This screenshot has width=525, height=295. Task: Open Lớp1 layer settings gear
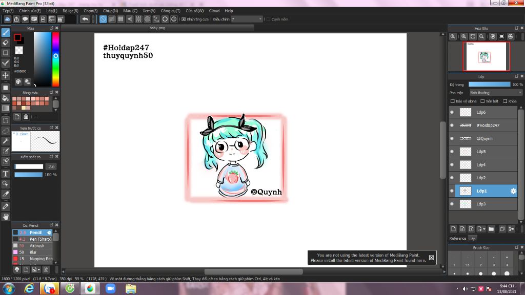click(513, 191)
